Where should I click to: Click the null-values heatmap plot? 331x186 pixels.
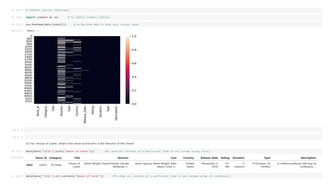[x=77, y=70]
